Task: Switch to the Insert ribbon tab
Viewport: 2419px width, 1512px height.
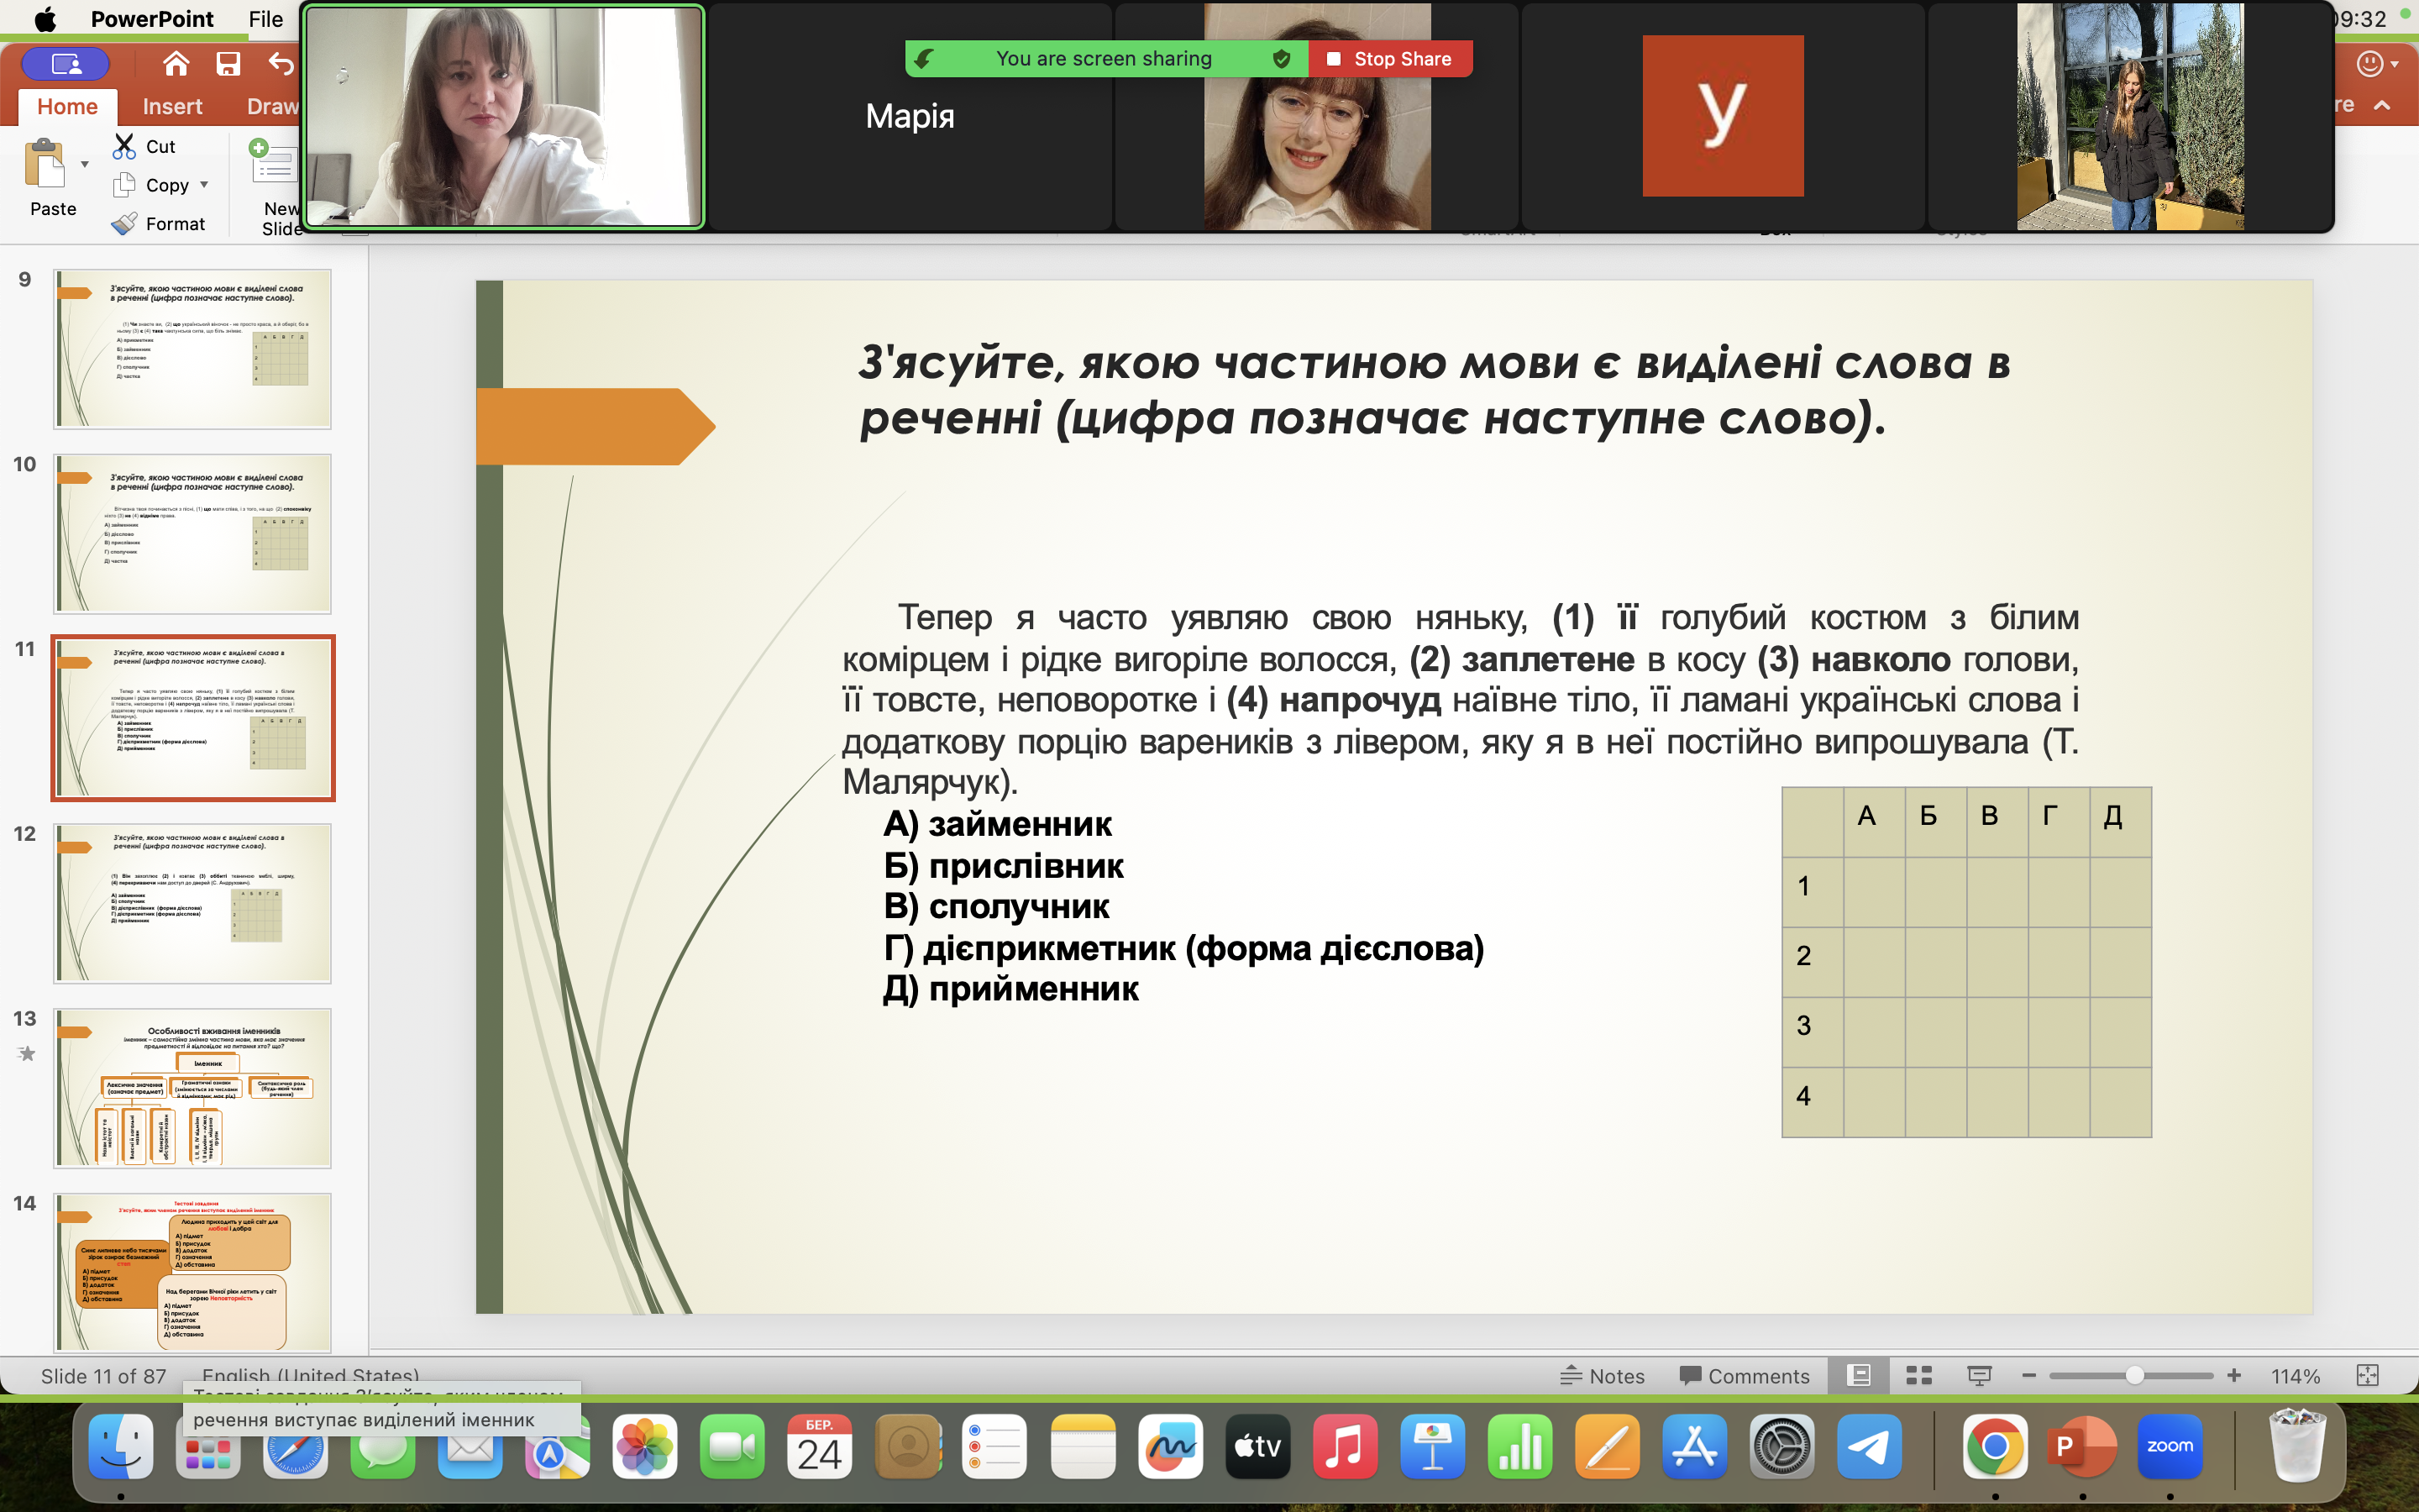Action: pyautogui.click(x=172, y=106)
